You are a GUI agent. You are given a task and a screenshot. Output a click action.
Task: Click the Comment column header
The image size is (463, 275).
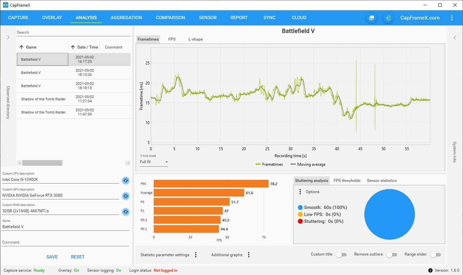(114, 47)
